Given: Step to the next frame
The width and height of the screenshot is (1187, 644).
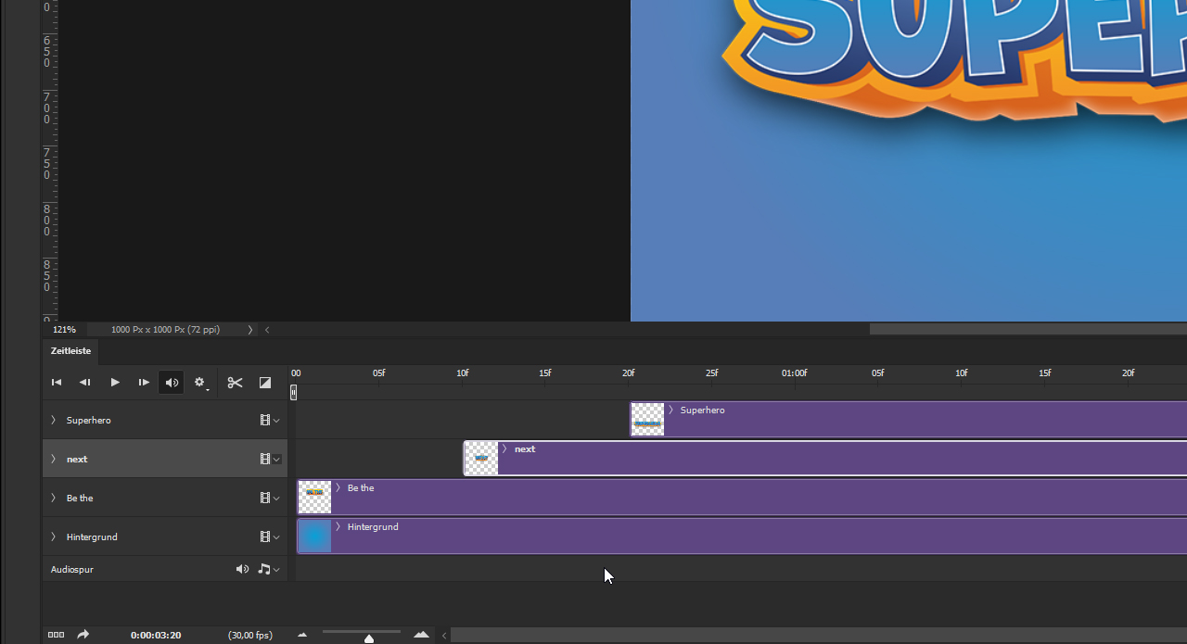Looking at the screenshot, I should pos(144,383).
